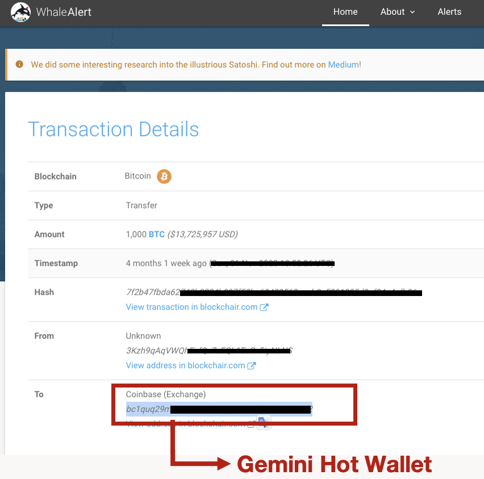Click external-link icon beside From address link

252,365
